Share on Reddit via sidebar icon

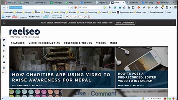pos(4,62)
